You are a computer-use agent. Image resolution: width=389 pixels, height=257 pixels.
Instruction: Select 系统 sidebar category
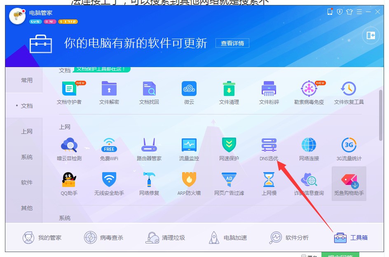(24, 157)
